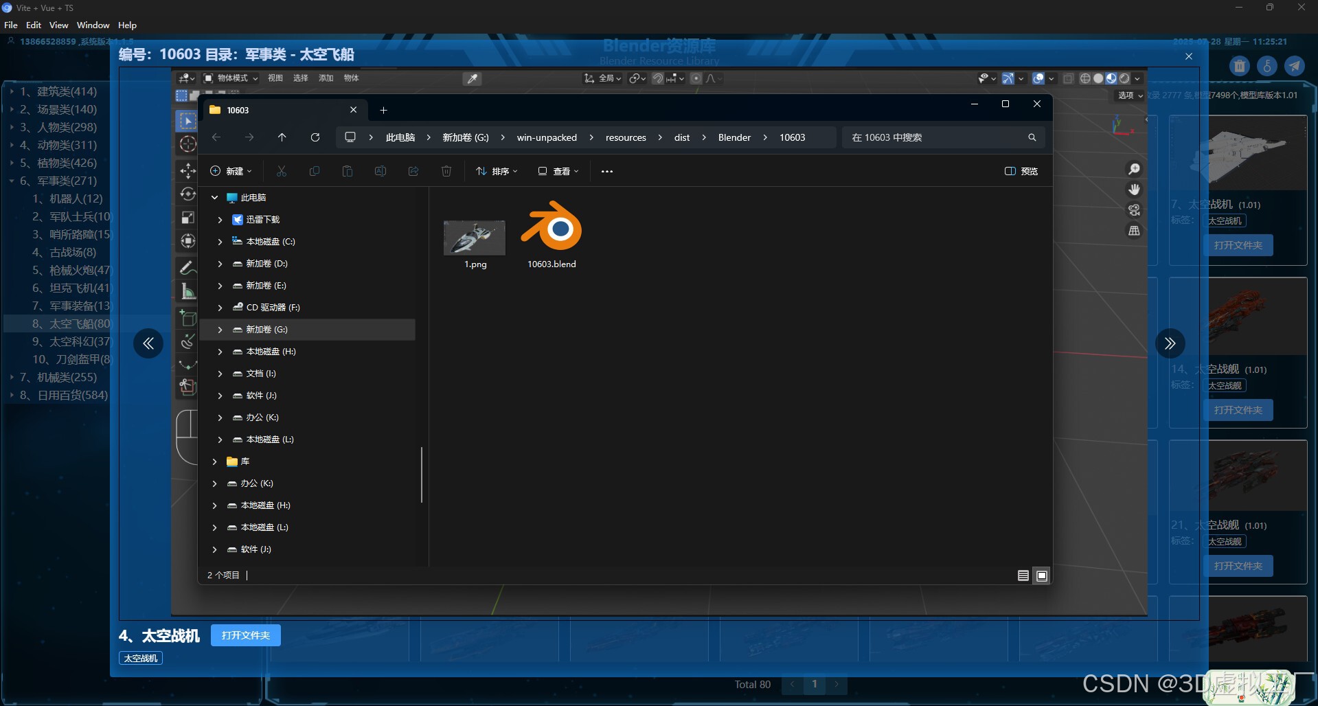Click the paper plane icon in resource library
Screen dimensions: 1318x706
tap(1294, 66)
